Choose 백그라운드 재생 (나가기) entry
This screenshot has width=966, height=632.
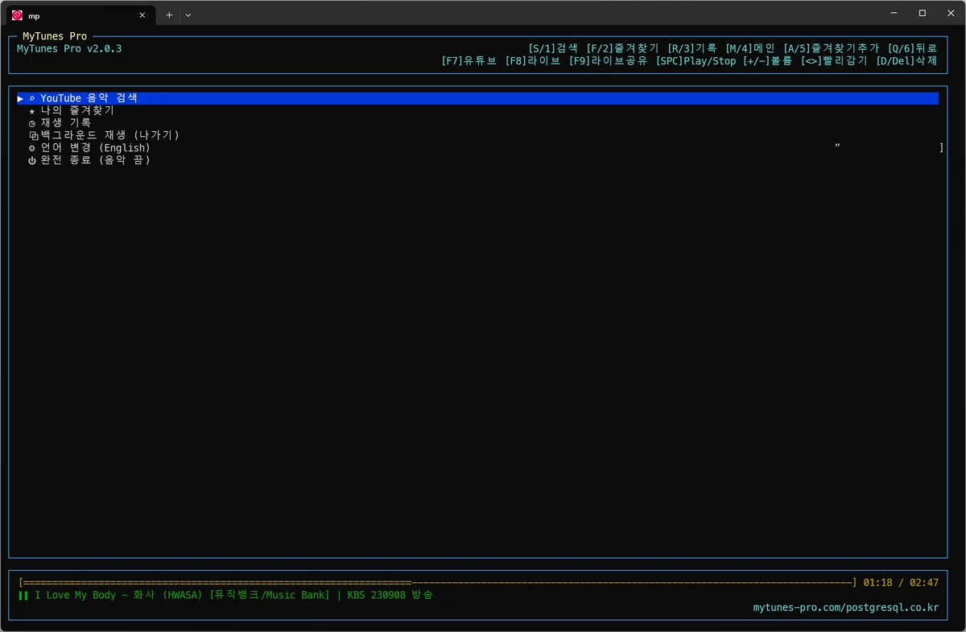pos(109,135)
